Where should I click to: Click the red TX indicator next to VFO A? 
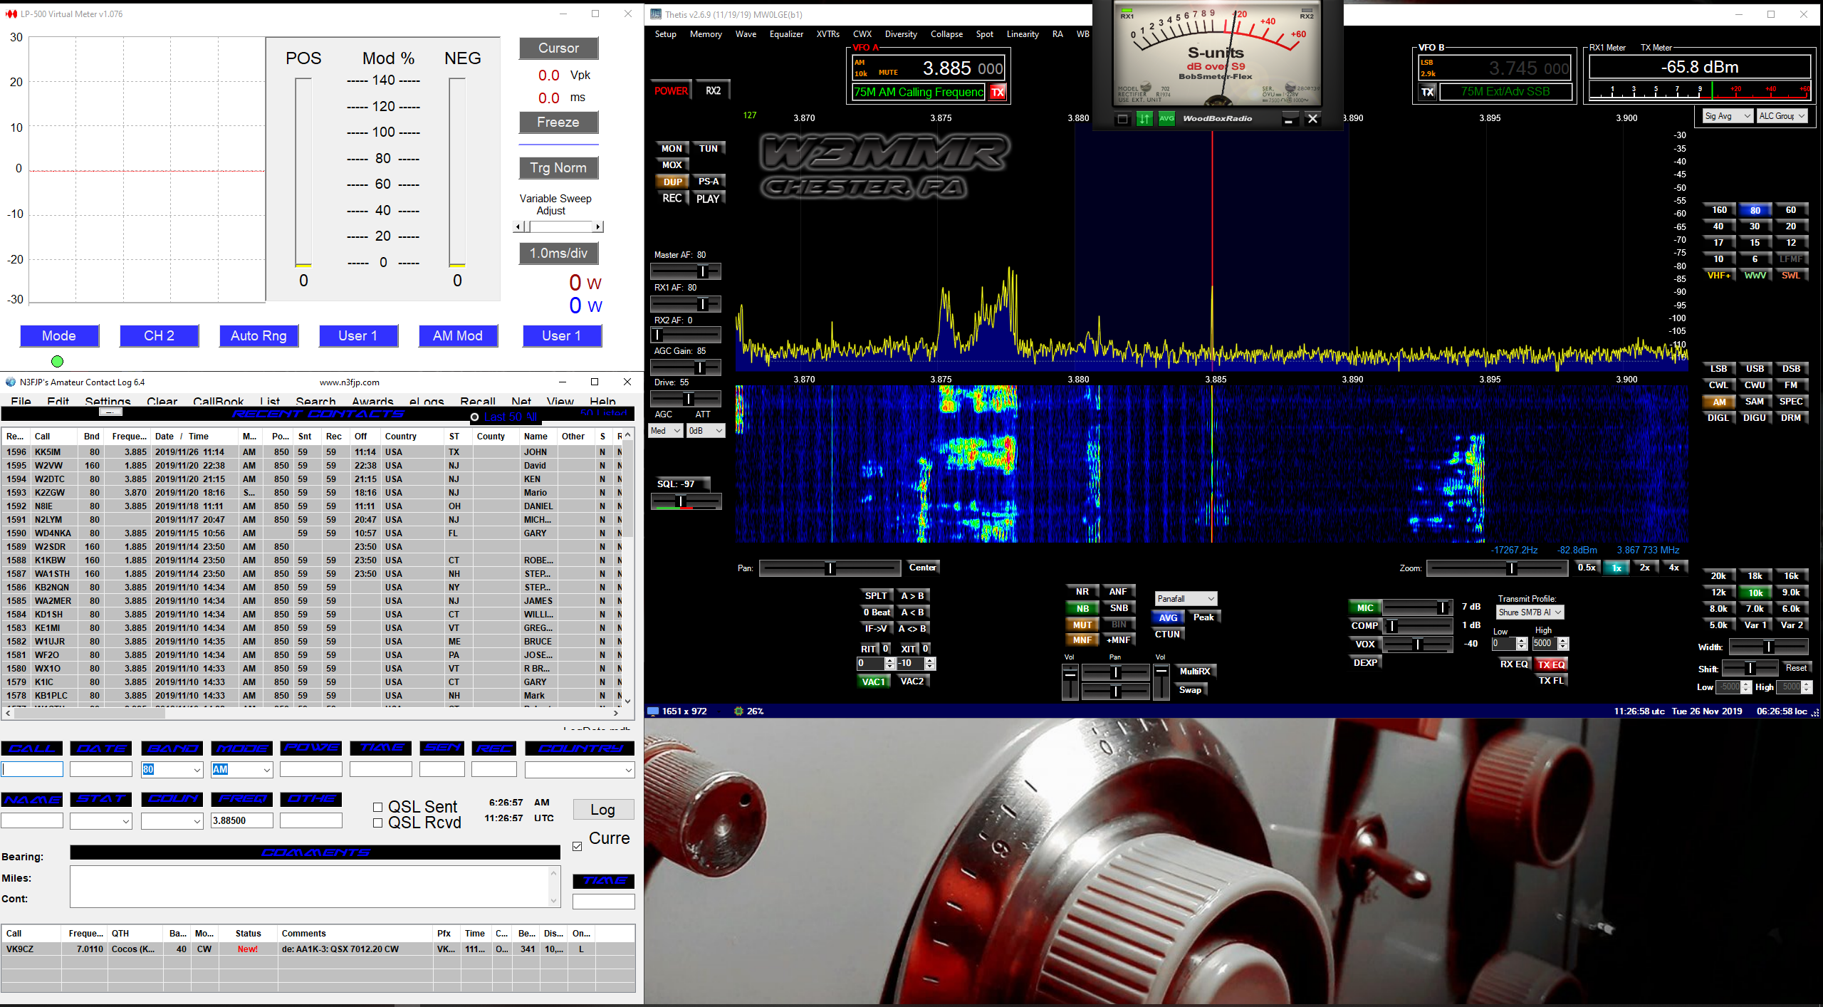[998, 92]
